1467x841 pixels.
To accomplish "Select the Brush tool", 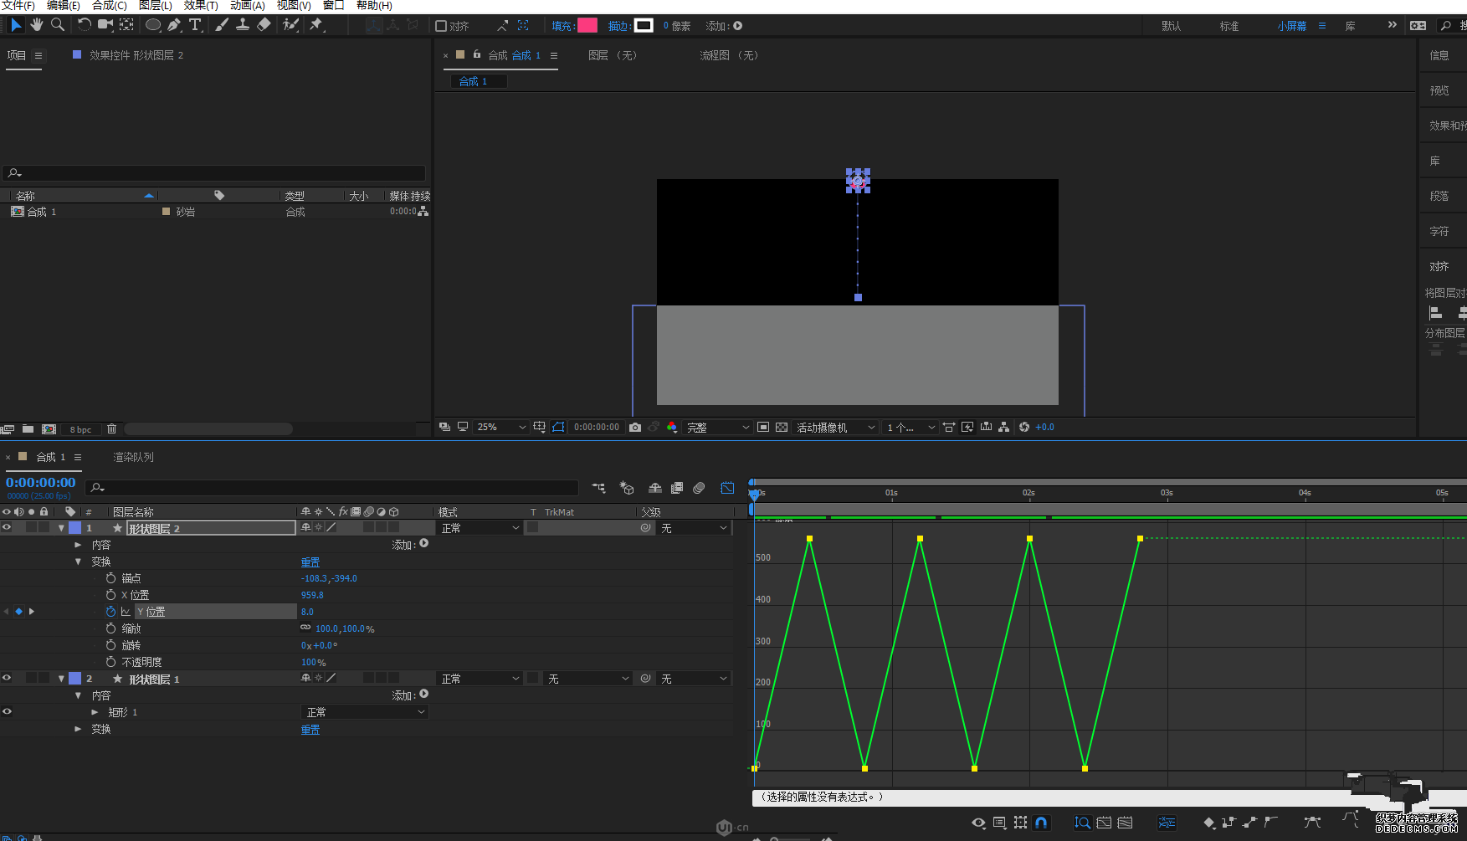I will (222, 25).
